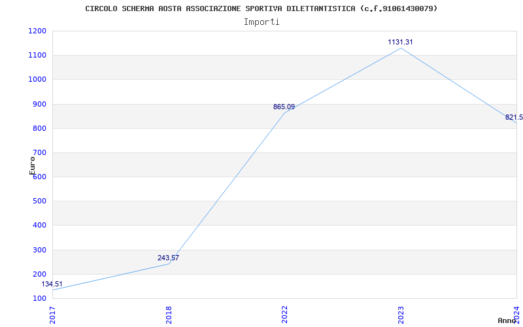Click the 2023 x-axis year label
This screenshot has height=327, width=523.
(x=401, y=315)
